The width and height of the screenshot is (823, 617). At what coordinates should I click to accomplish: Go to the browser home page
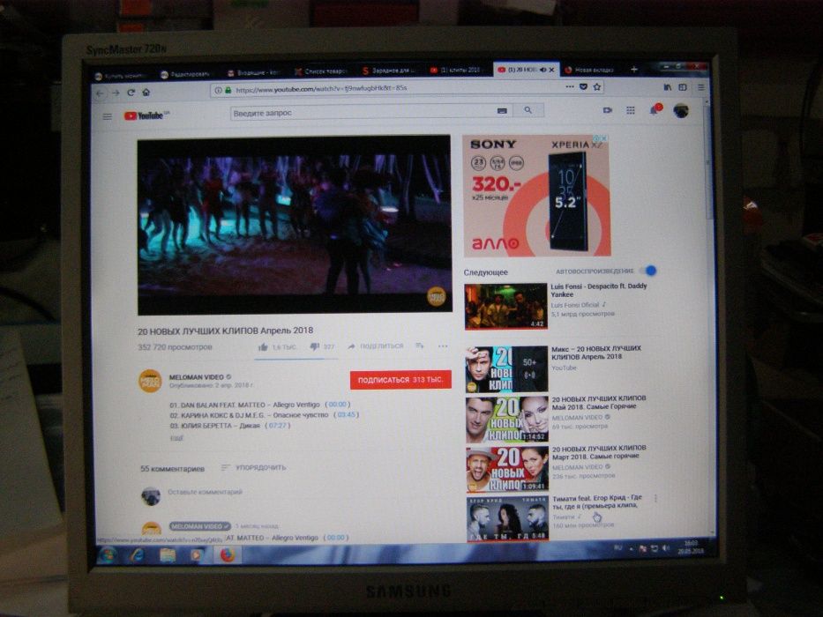[146, 93]
